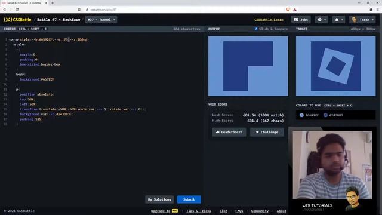Open the About footer link
This screenshot has width=382, height=215.
[281, 211]
